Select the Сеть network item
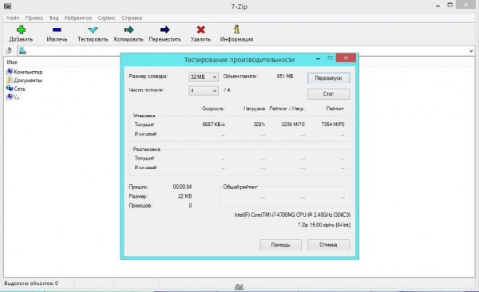Viewport: 479px width, 292px height. 16,89
